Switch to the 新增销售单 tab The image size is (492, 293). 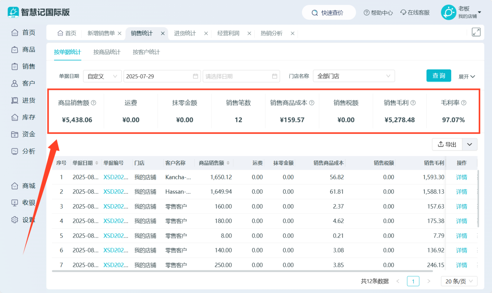(x=101, y=33)
